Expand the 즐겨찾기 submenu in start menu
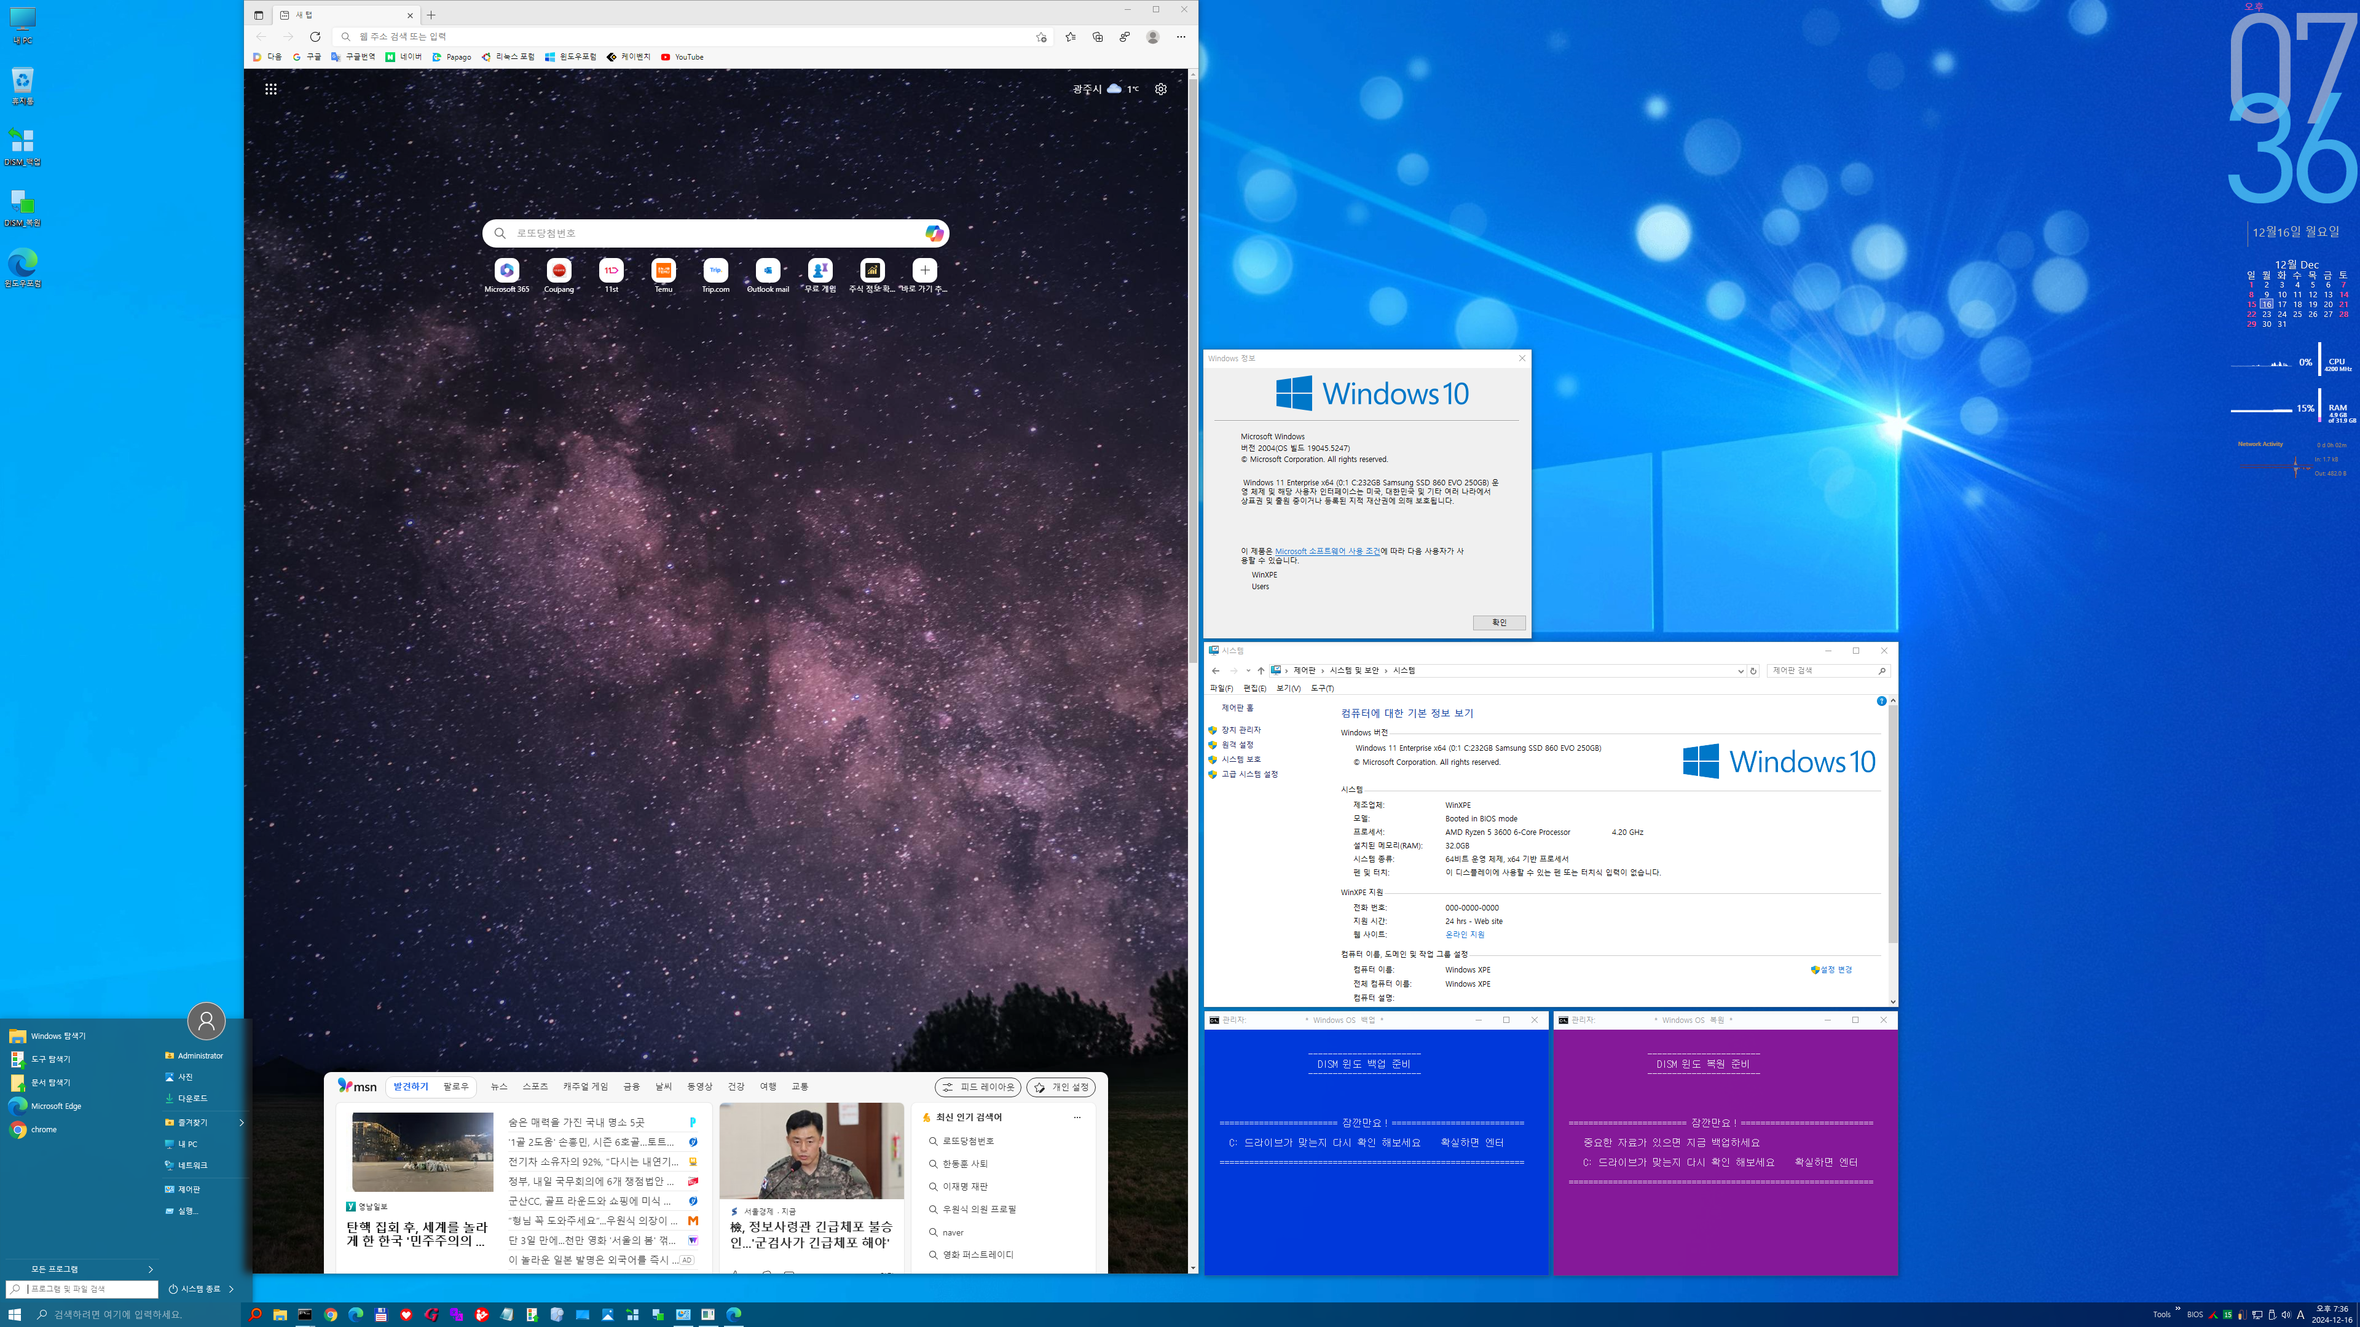2360x1327 pixels. (242, 1122)
